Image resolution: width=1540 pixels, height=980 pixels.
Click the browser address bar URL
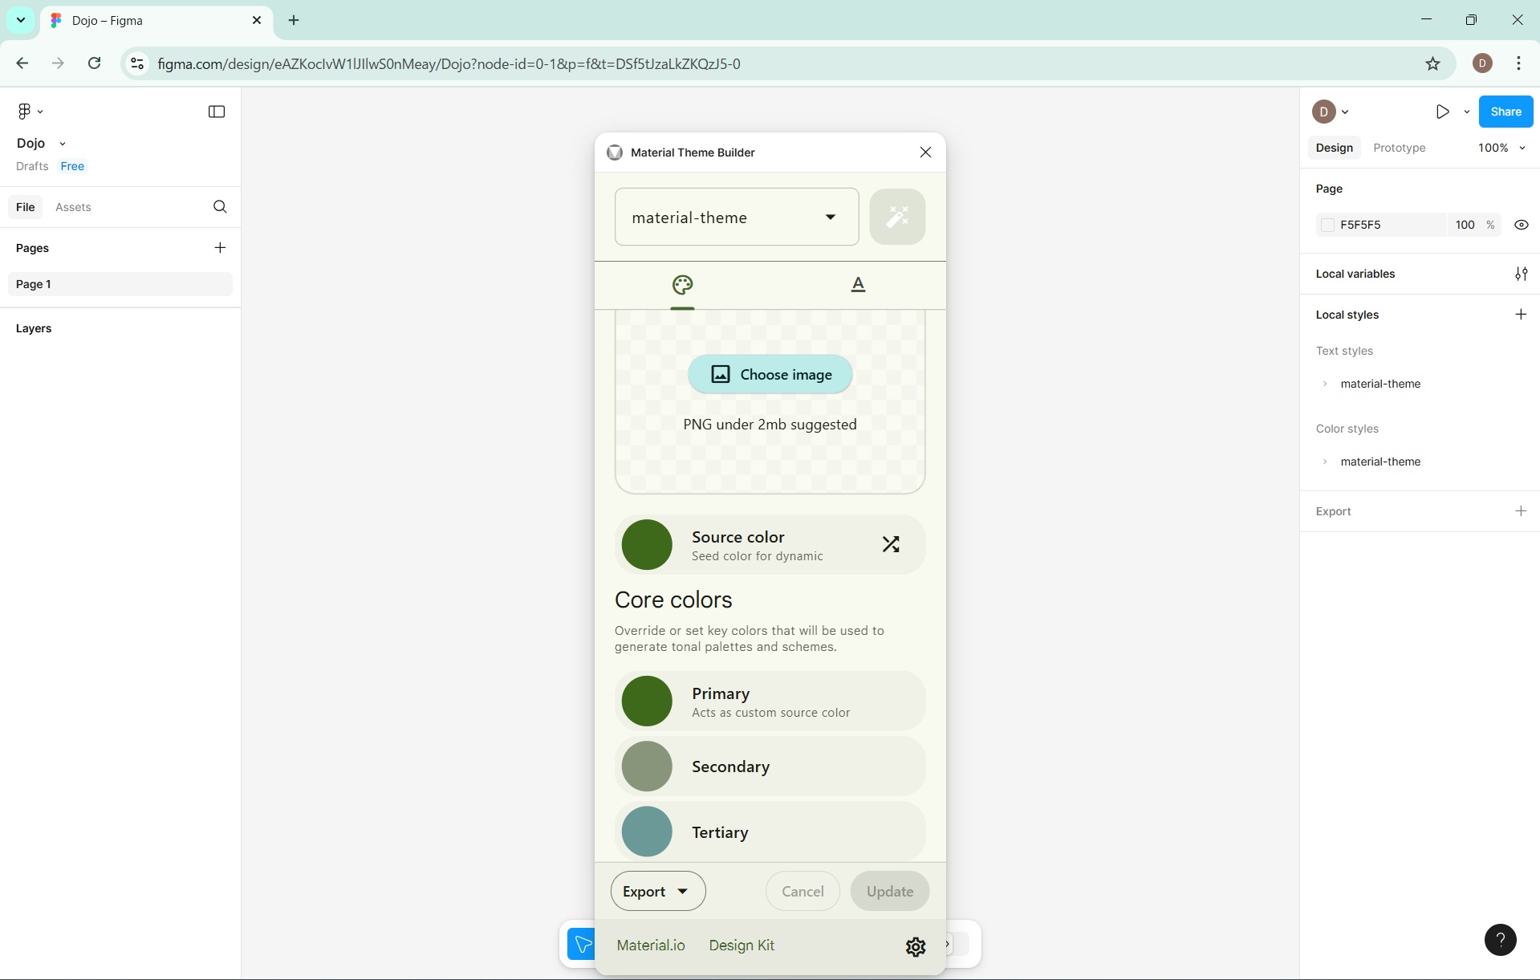(x=449, y=63)
